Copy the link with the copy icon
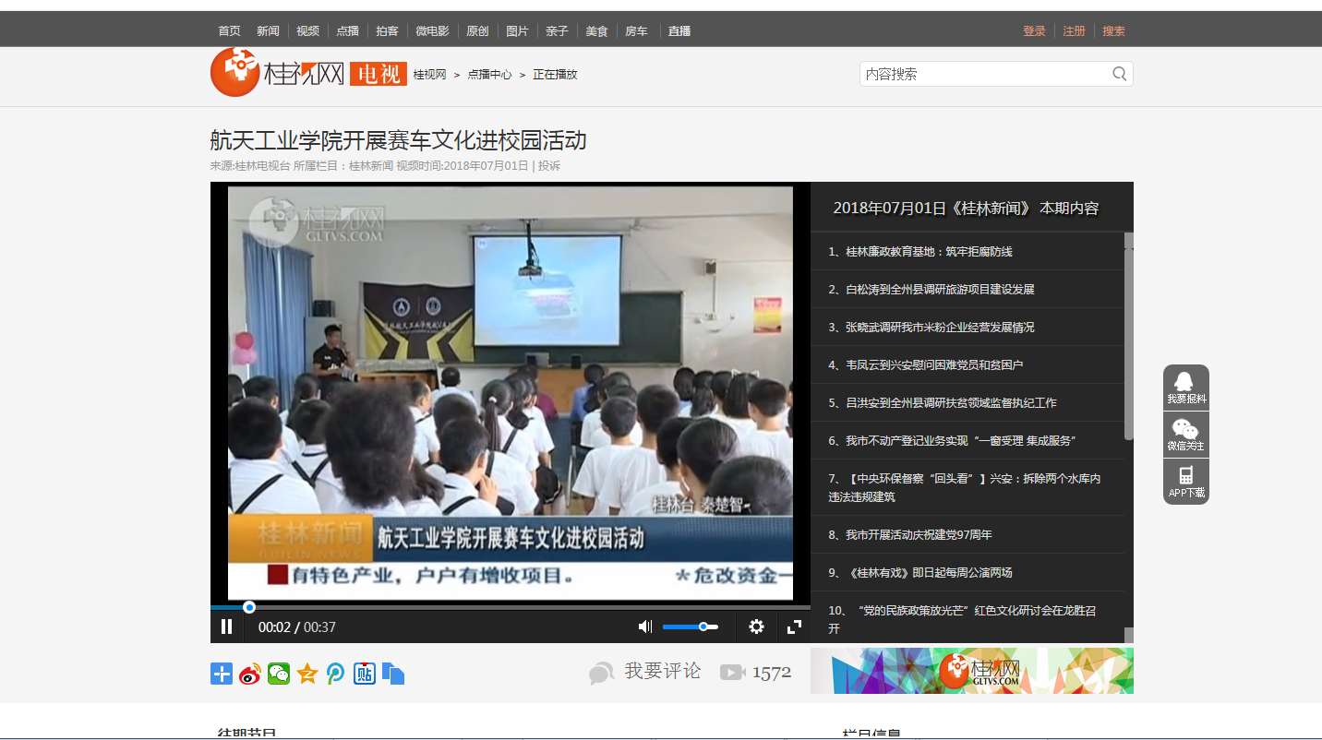The image size is (1322, 740). 393,674
